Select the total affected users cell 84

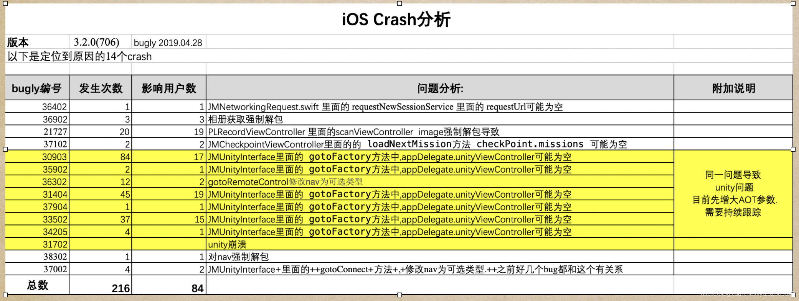pyautogui.click(x=169, y=285)
